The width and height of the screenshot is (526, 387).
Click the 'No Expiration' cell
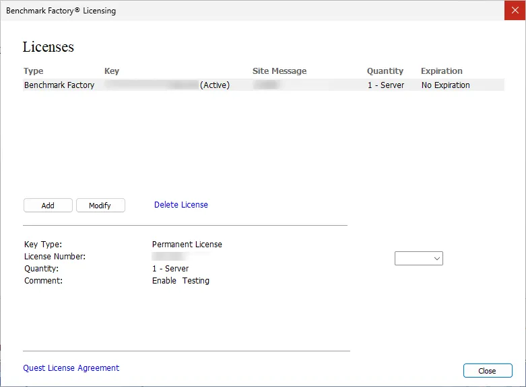point(445,85)
